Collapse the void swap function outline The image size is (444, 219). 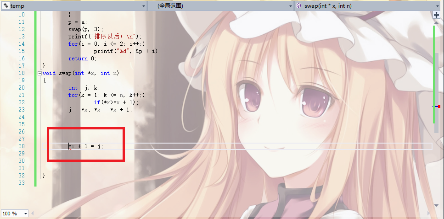point(39,73)
